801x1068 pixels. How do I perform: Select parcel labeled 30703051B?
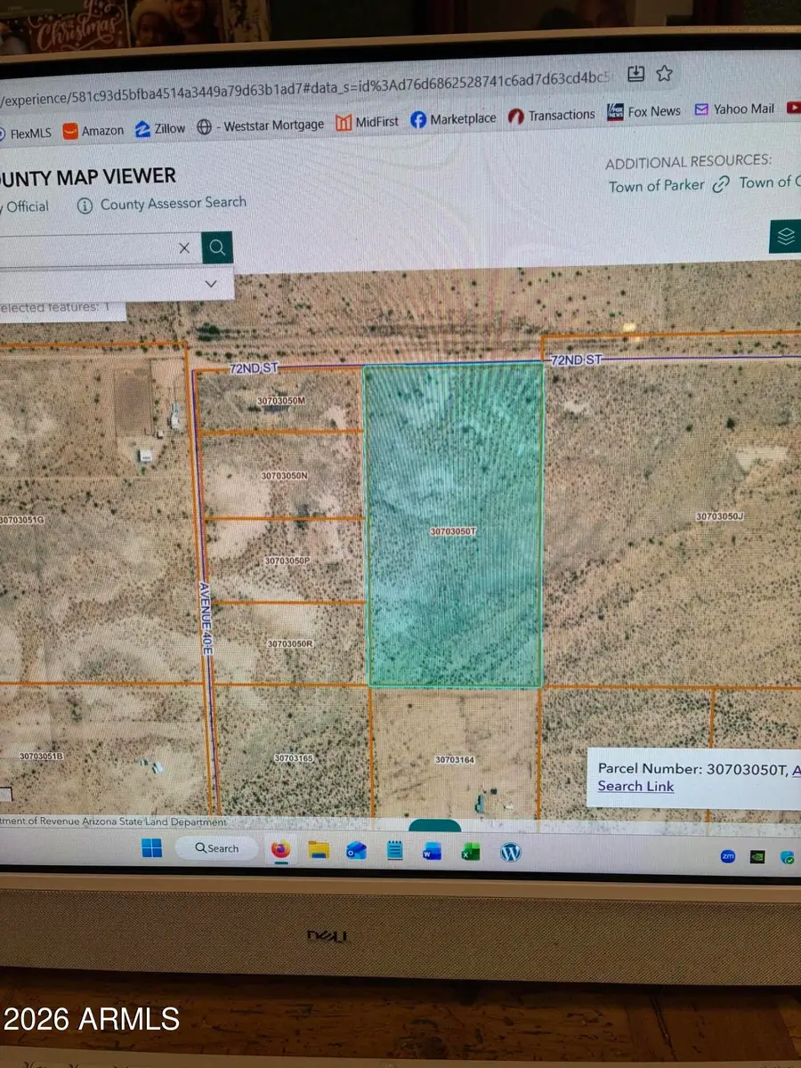pos(42,756)
